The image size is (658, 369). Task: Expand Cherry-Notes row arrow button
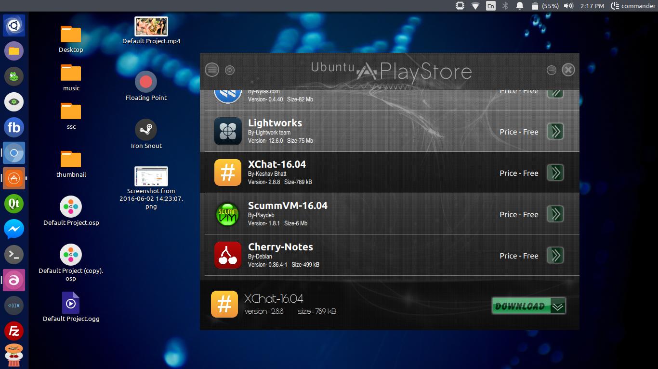(x=555, y=255)
